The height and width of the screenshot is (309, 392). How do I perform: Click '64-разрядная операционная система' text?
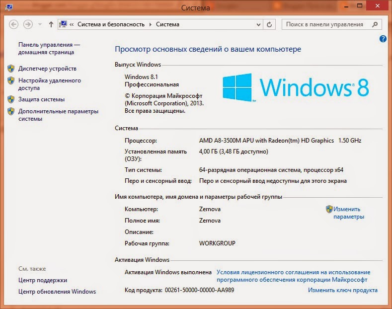click(x=250, y=170)
